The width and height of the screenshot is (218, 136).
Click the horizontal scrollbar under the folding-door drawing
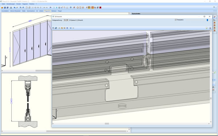[43, 71]
